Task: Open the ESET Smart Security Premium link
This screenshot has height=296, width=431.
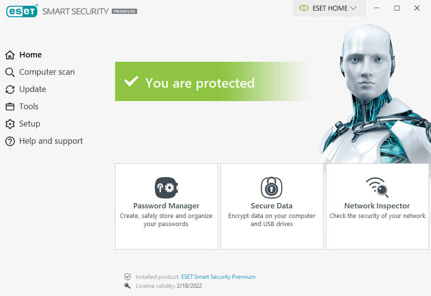Action: tap(218, 277)
